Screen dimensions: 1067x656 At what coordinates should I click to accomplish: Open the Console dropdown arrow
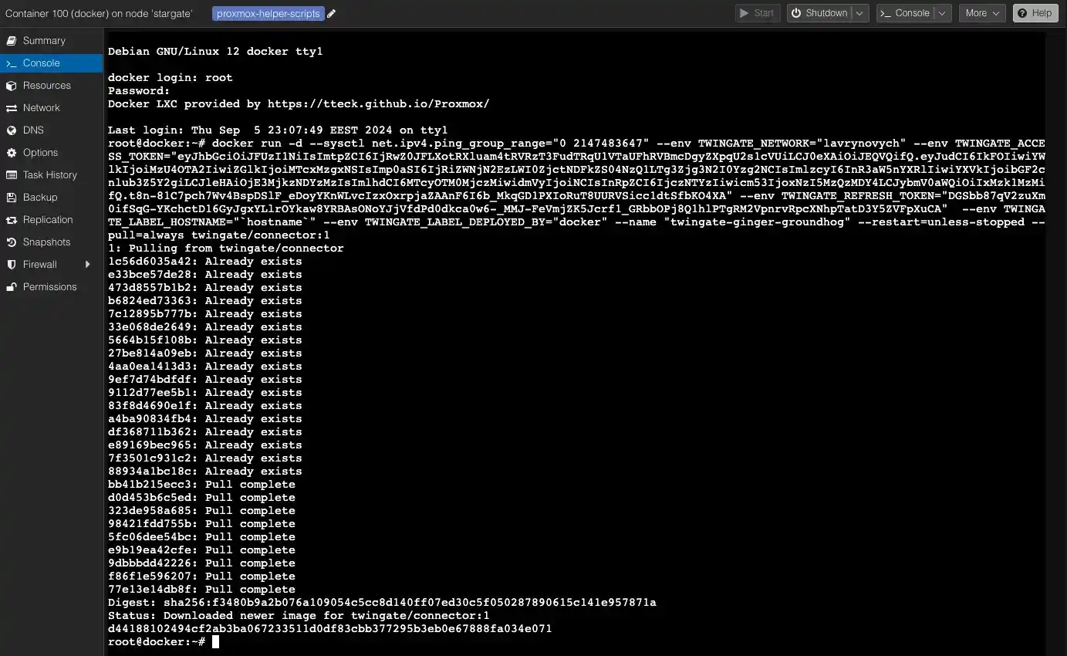pos(940,12)
